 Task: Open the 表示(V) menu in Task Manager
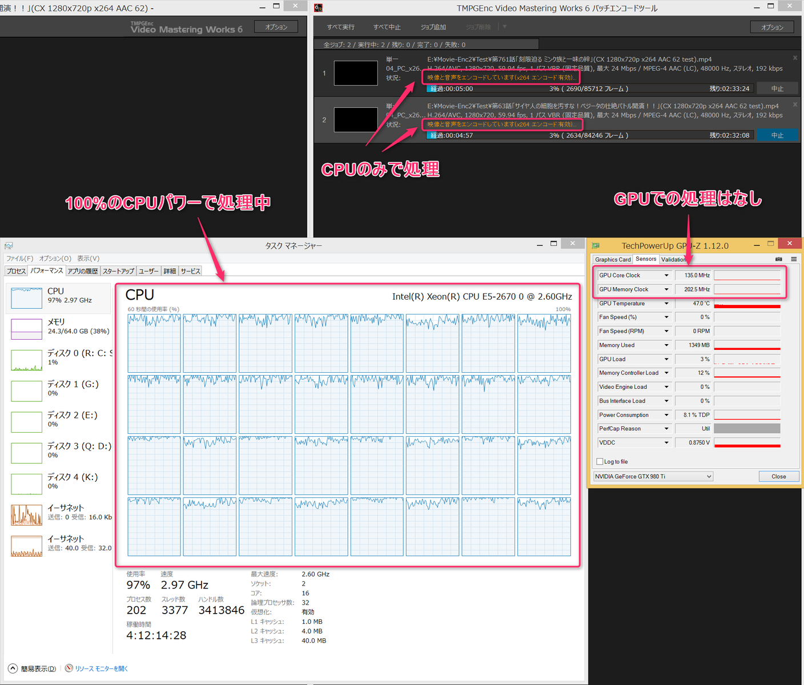point(88,259)
